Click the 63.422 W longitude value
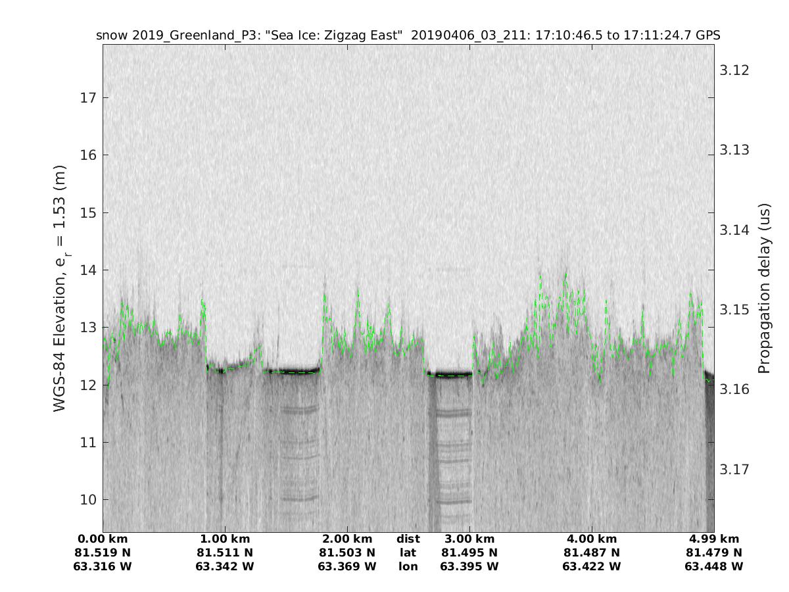 (x=592, y=566)
